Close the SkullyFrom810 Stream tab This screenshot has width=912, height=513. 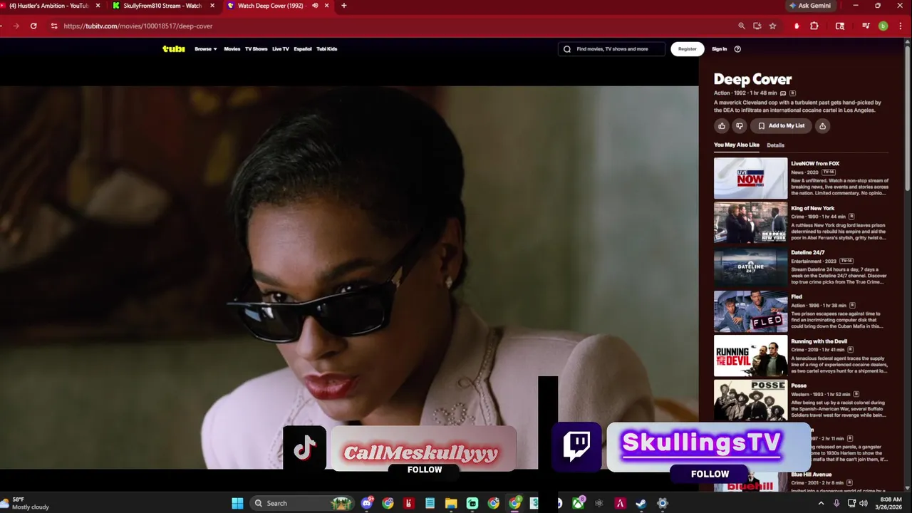(x=212, y=6)
